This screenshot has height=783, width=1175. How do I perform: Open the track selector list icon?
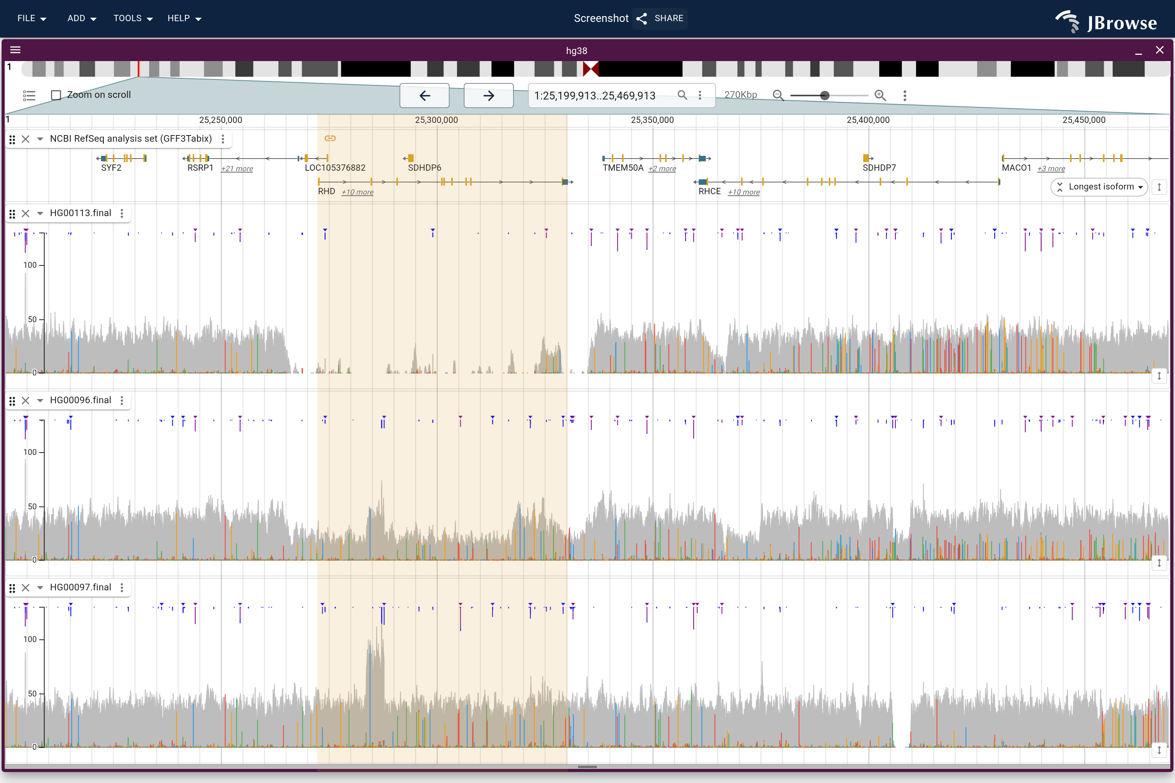click(29, 96)
